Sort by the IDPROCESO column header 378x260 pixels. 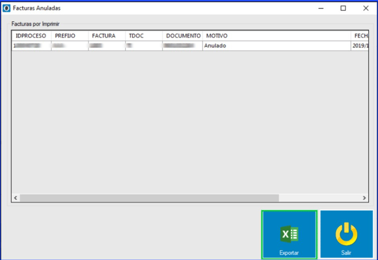click(x=31, y=36)
